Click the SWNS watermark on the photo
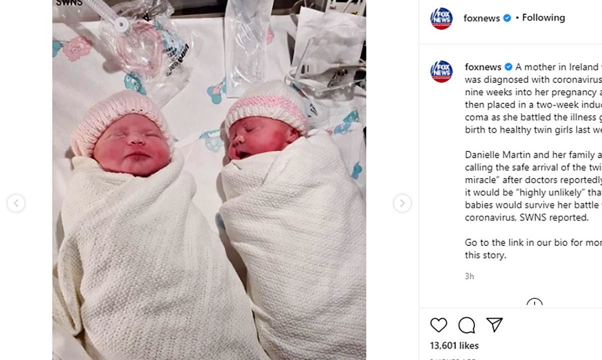This screenshot has height=360, width=602. pyautogui.click(x=69, y=3)
